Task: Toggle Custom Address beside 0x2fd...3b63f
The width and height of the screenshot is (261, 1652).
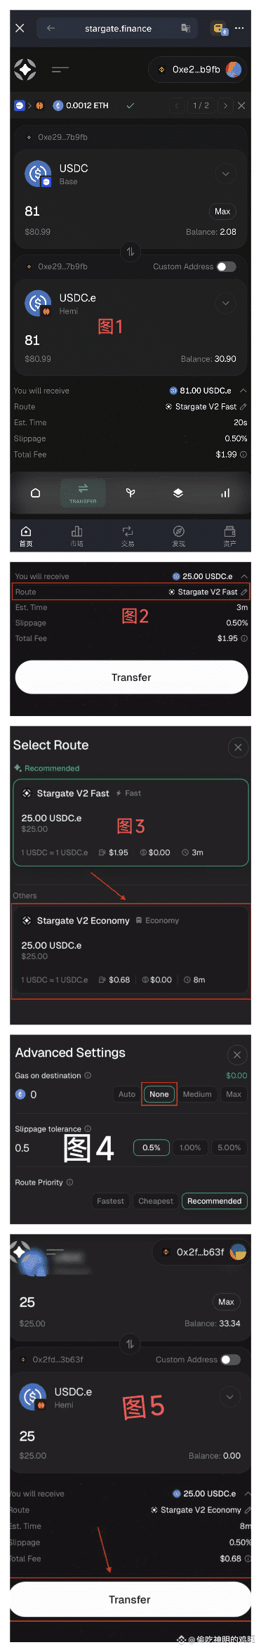Action: (230, 1360)
